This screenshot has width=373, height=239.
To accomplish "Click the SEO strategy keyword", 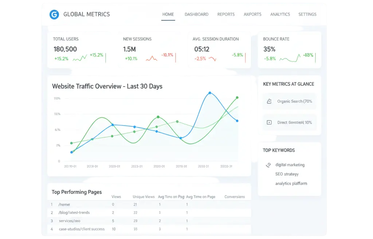I will [x=287, y=174].
